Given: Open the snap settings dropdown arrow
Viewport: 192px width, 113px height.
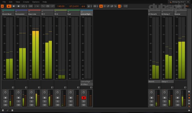Looking at the screenshot, I should point(121,6).
